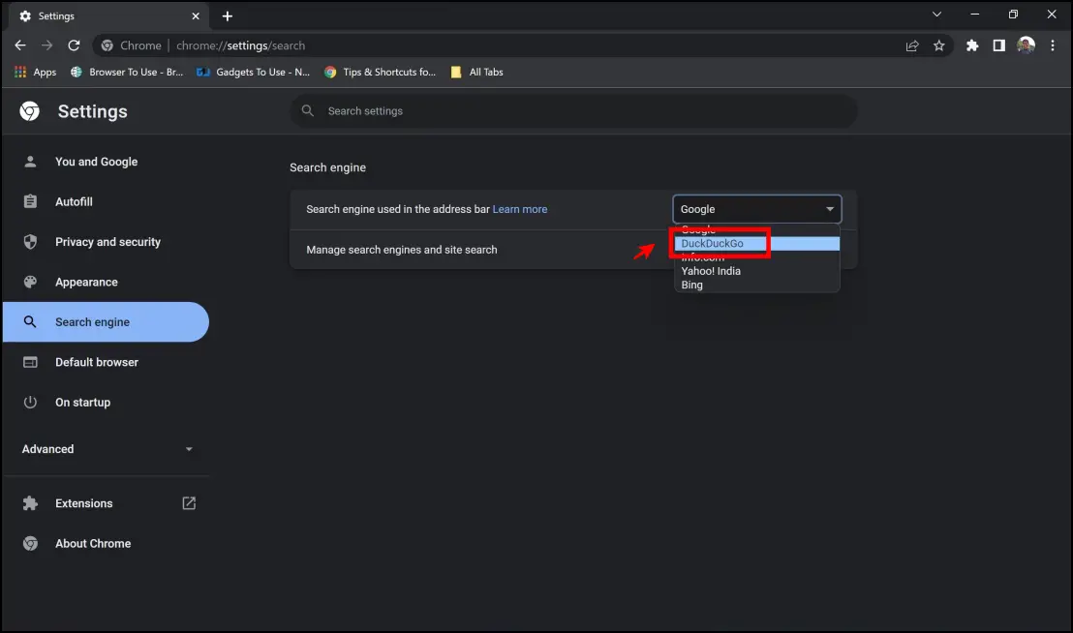Bookmark this page with the star icon

tap(939, 45)
